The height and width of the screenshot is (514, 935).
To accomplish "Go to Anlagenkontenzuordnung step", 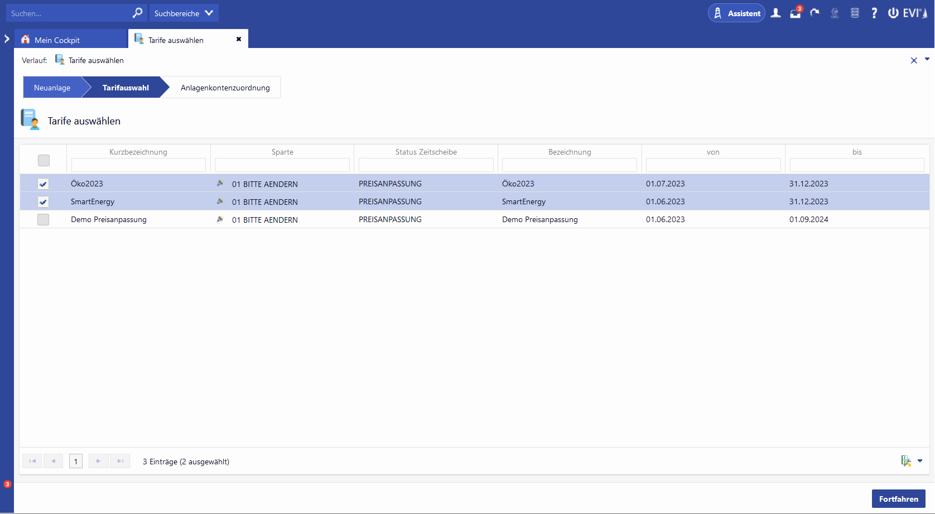I will (x=225, y=88).
